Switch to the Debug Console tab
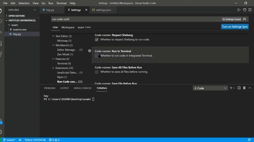 (x=83, y=88)
